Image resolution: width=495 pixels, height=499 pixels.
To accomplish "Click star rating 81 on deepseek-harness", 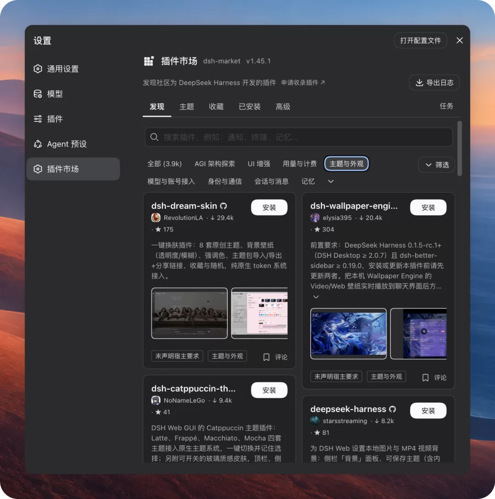I will (x=321, y=433).
